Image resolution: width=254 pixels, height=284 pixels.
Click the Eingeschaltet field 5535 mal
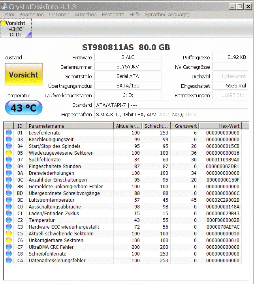click(230, 85)
